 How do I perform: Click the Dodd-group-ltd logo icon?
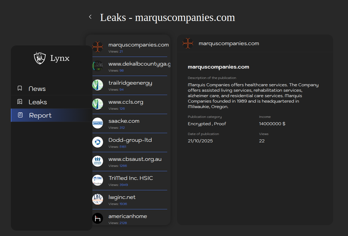[98, 142]
